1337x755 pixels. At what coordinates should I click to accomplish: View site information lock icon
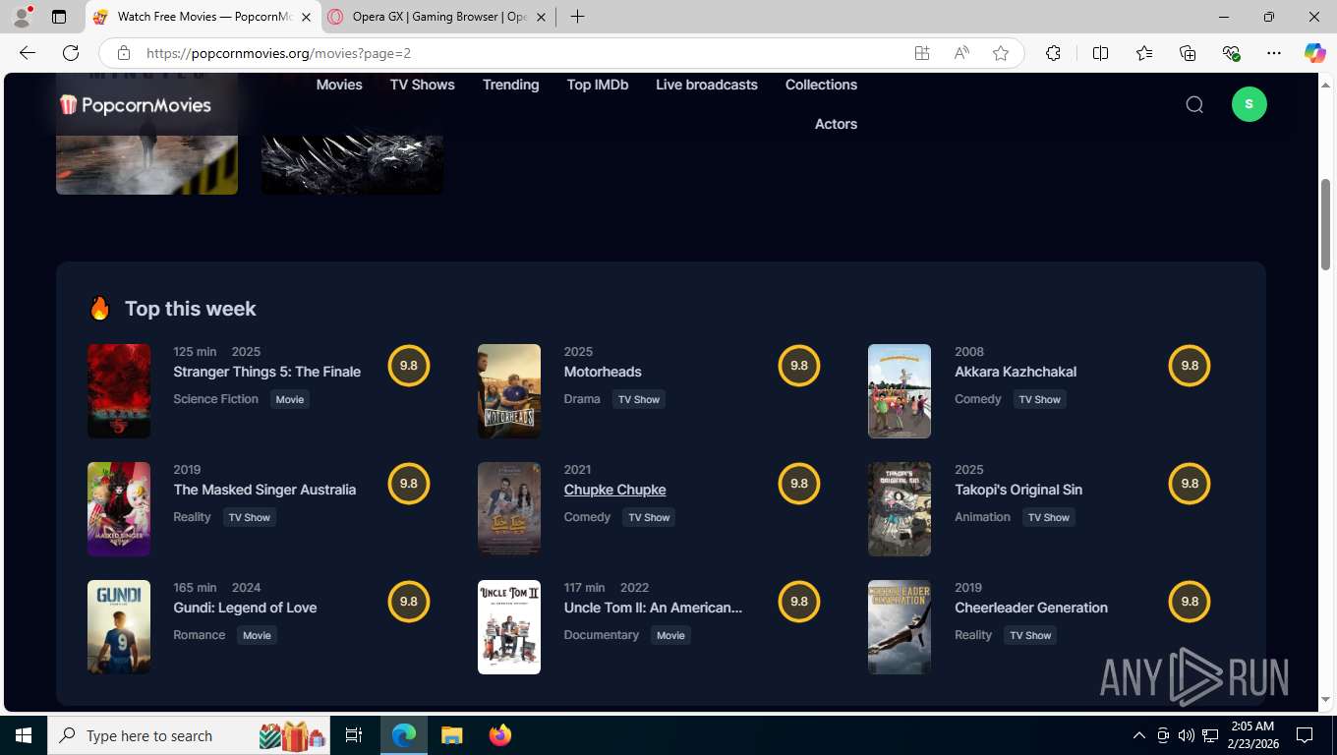(x=123, y=53)
